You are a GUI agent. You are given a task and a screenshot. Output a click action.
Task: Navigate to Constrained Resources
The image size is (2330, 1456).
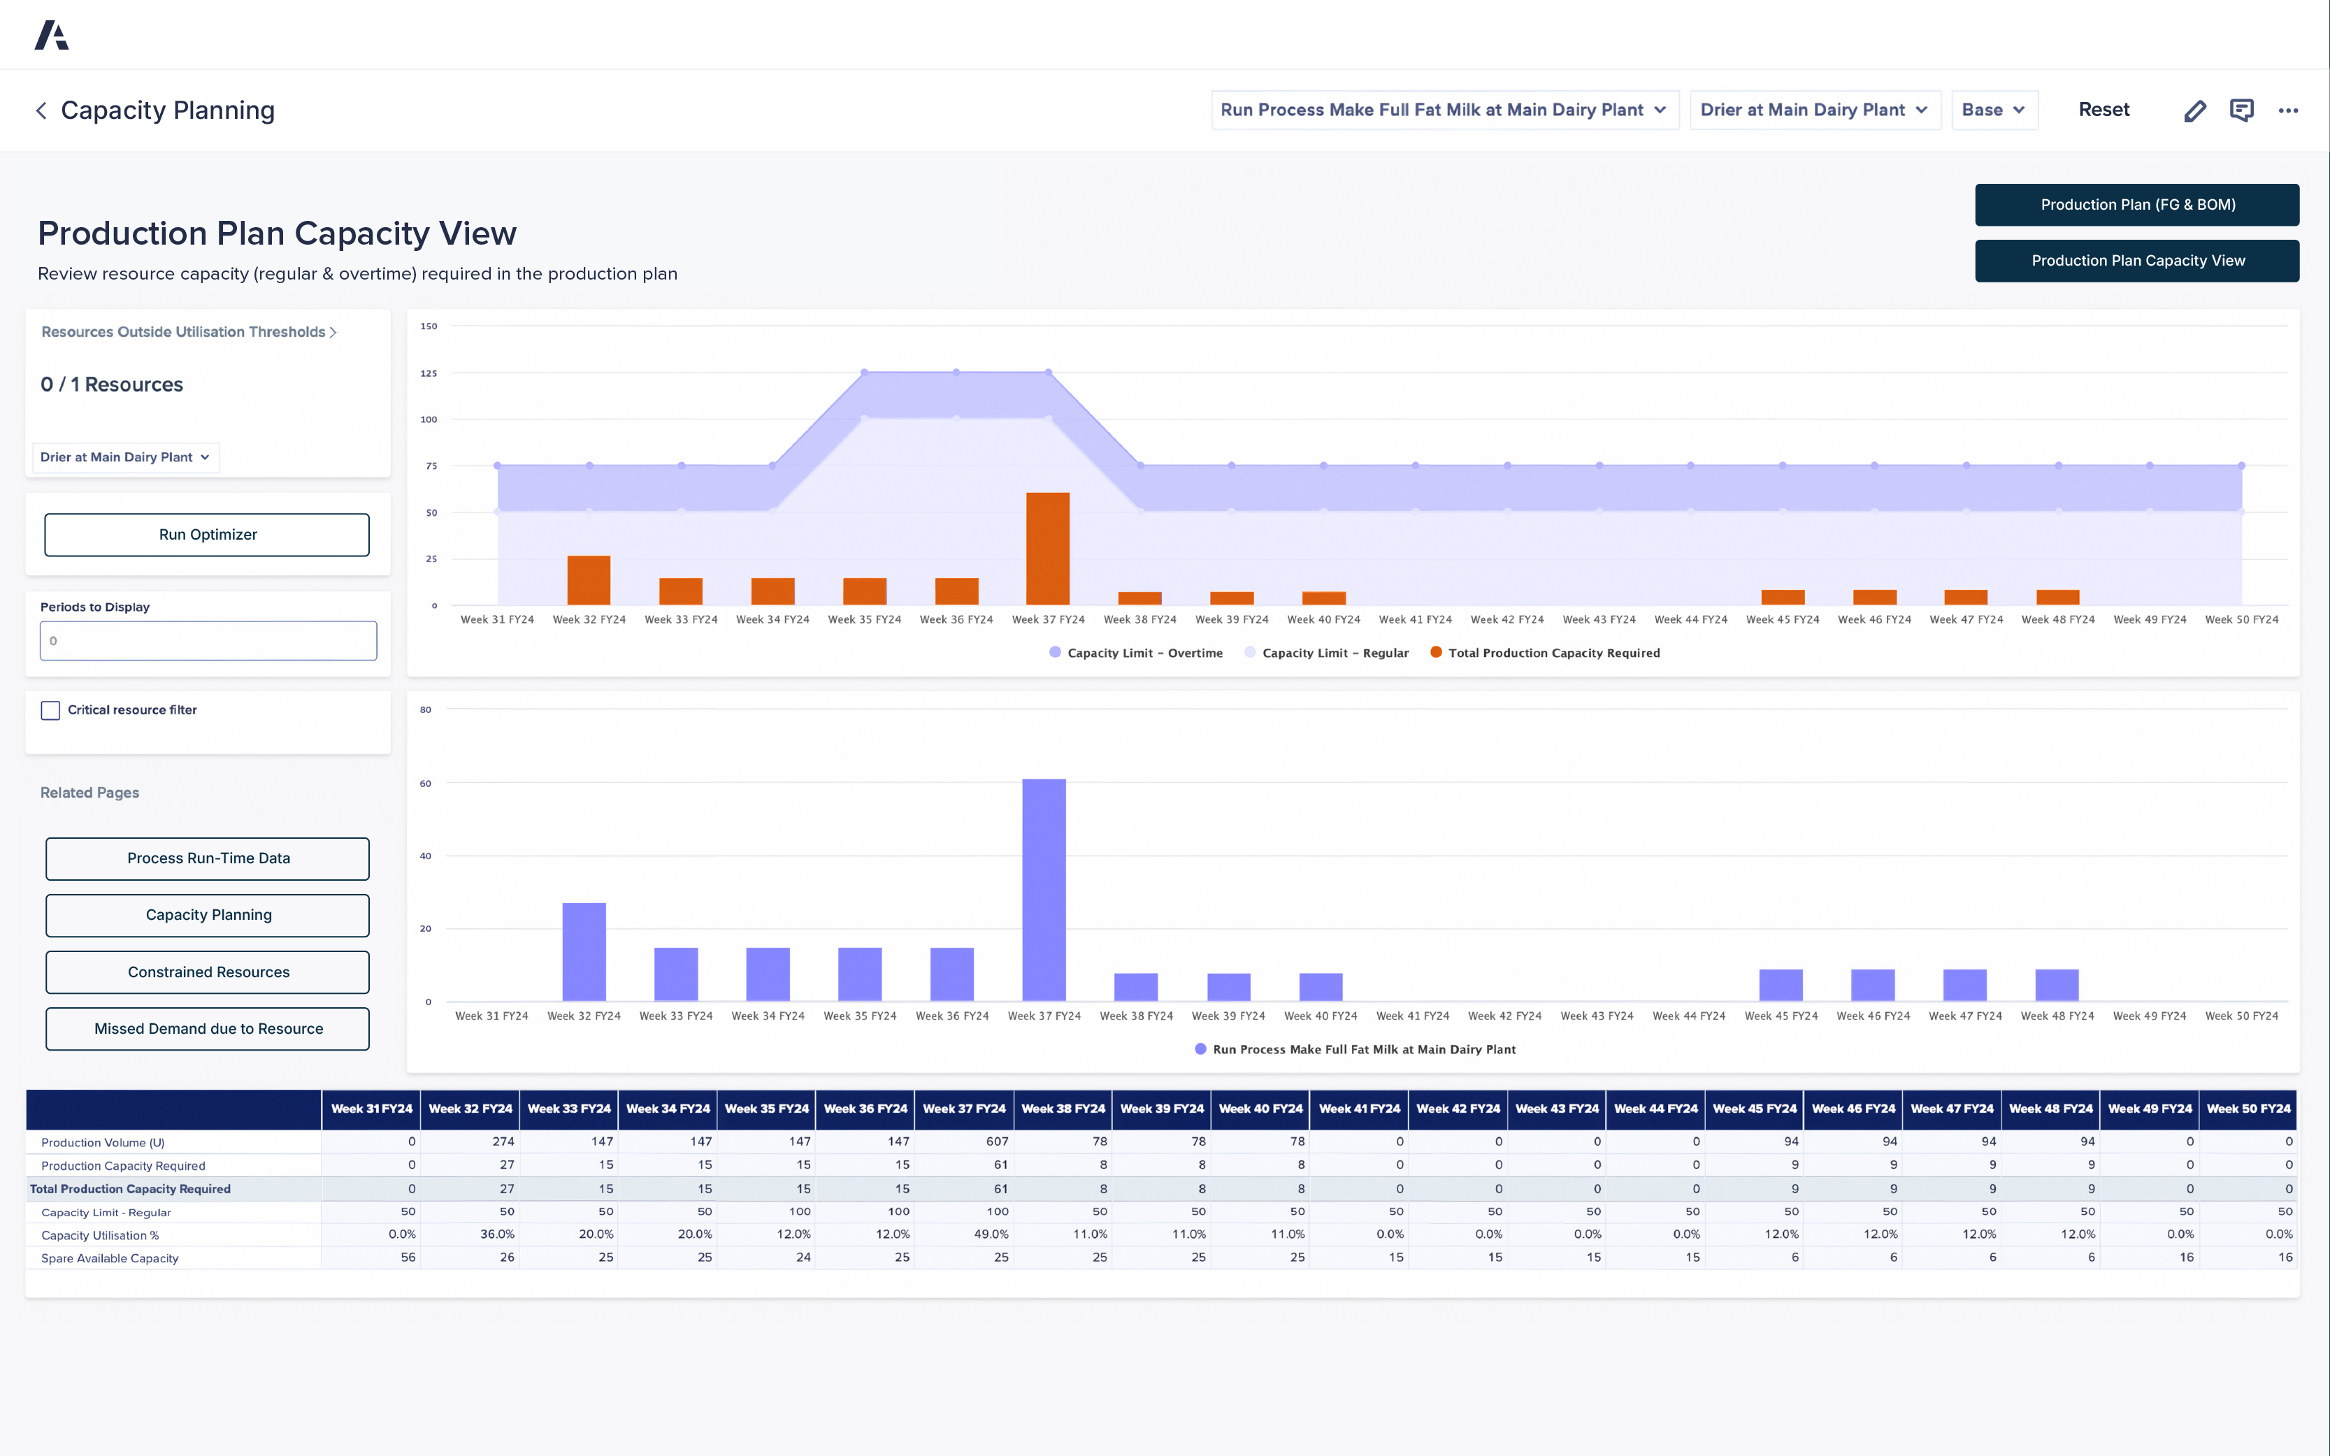tap(207, 972)
